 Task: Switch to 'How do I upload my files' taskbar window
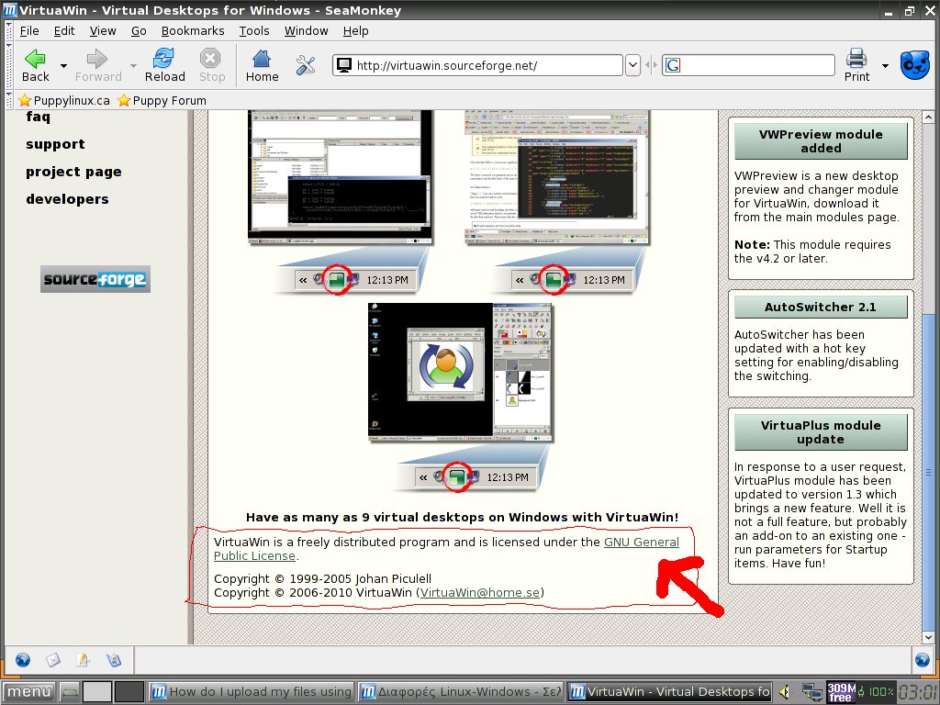pos(251,692)
